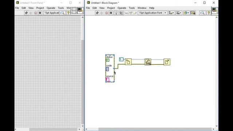The image size is (233, 131).
Task: Open Edit menu in Front Panel window
Action: (24, 8)
